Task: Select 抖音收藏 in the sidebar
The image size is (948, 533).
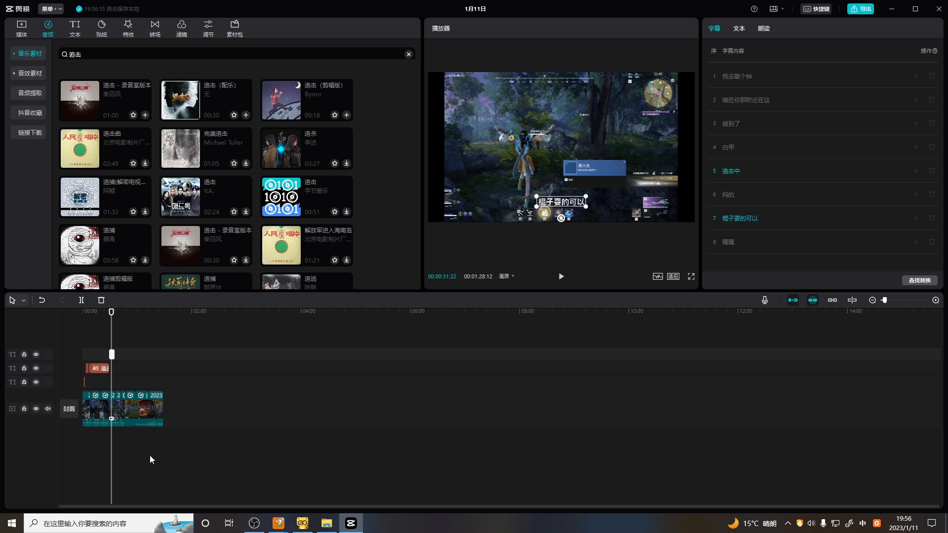Action: click(x=28, y=113)
